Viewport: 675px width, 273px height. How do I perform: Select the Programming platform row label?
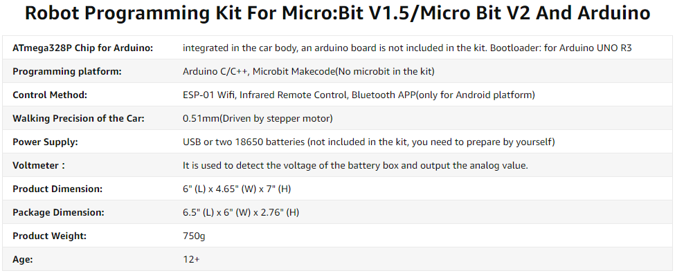point(67,71)
